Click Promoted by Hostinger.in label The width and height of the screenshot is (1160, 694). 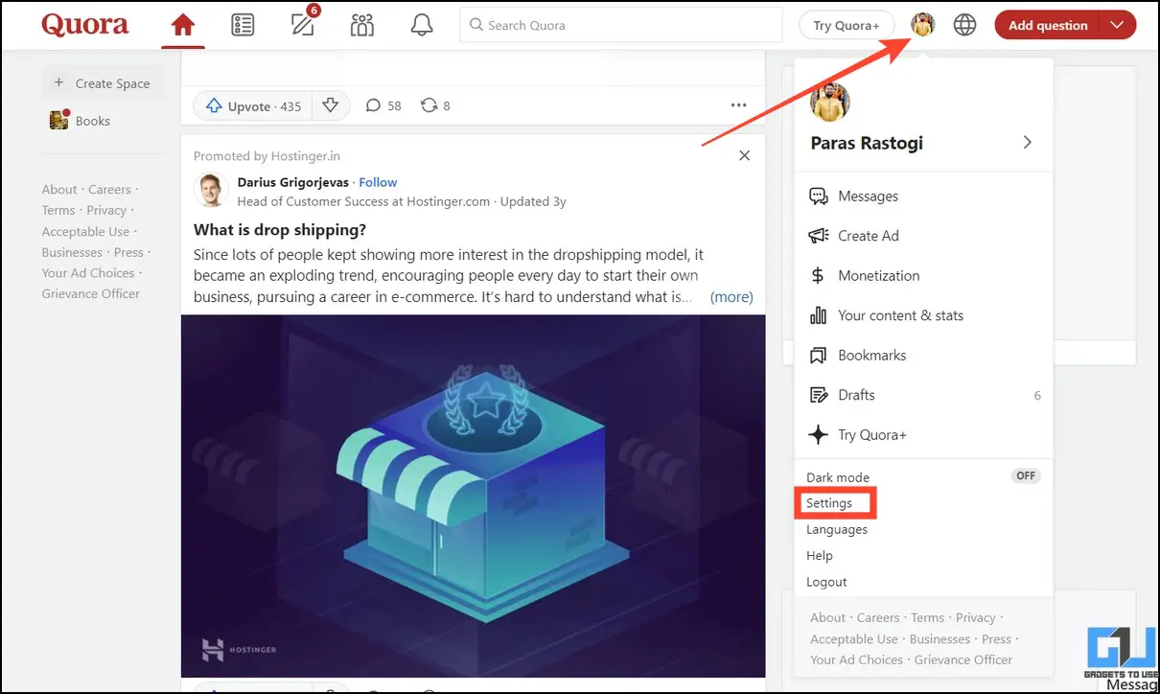(267, 155)
